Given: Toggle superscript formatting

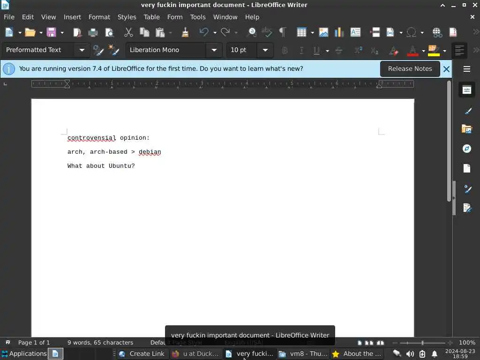Looking at the screenshot, I should 359,50.
